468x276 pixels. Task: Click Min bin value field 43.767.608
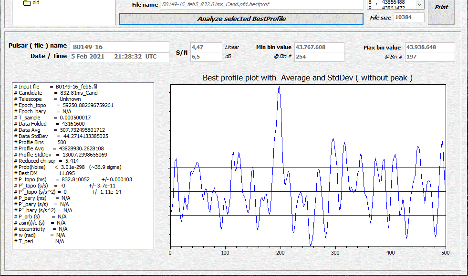[x=319, y=47]
